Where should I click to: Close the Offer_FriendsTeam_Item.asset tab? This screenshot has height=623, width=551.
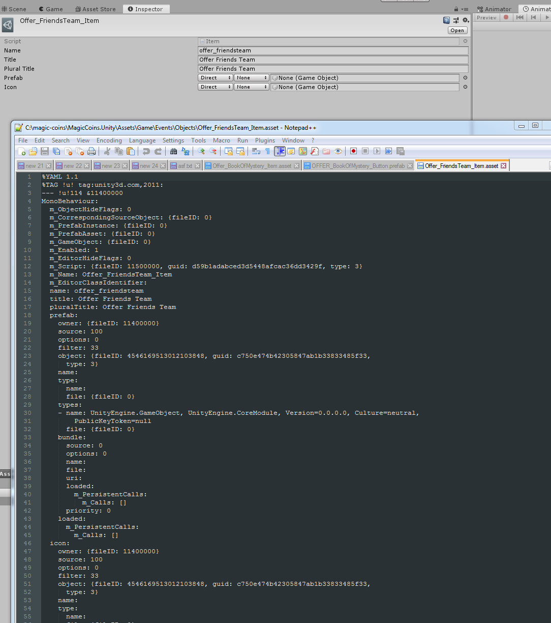click(503, 165)
